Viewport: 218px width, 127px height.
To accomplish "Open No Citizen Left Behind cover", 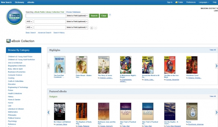I will 59,111.
